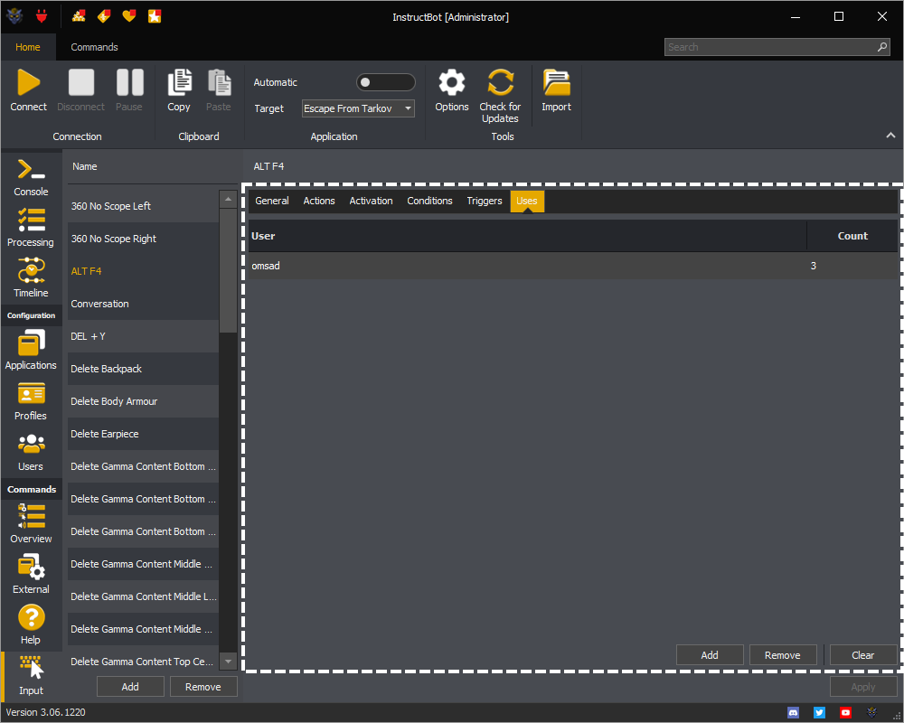
Task: Open the Users configuration section
Action: [31, 452]
